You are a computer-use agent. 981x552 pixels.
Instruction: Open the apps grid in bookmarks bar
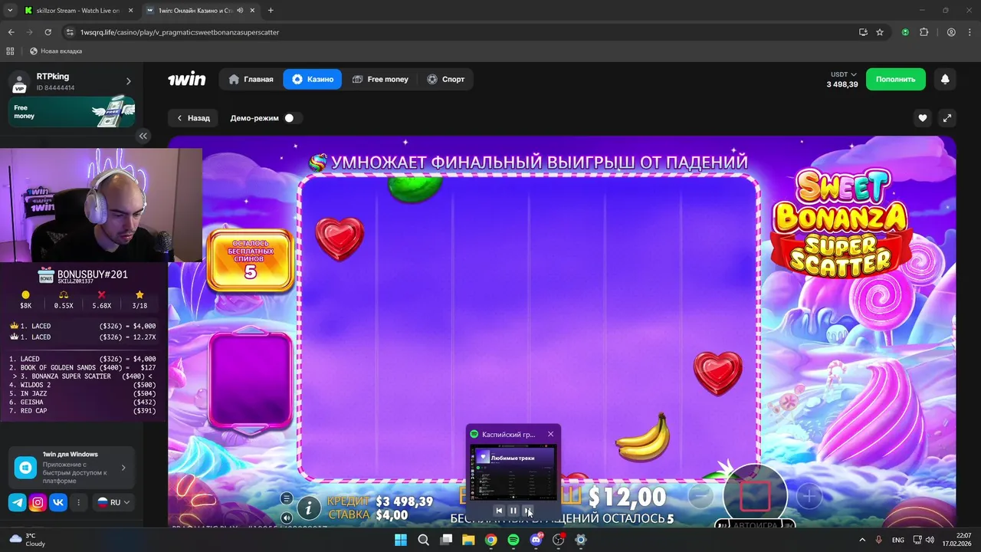[10, 51]
